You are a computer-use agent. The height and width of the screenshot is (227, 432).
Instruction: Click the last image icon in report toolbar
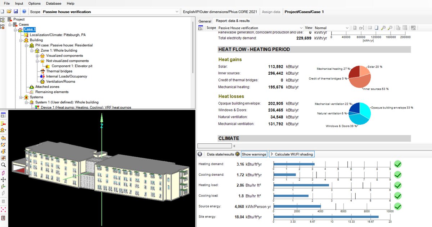pyautogui.click(x=413, y=28)
